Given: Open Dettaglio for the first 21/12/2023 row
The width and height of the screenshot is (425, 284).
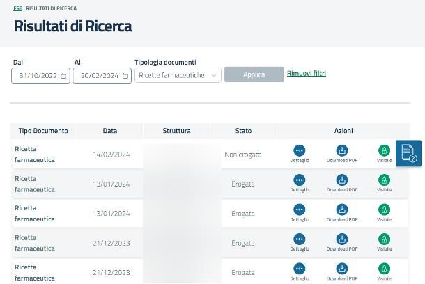Looking at the screenshot, I should tap(300, 240).
